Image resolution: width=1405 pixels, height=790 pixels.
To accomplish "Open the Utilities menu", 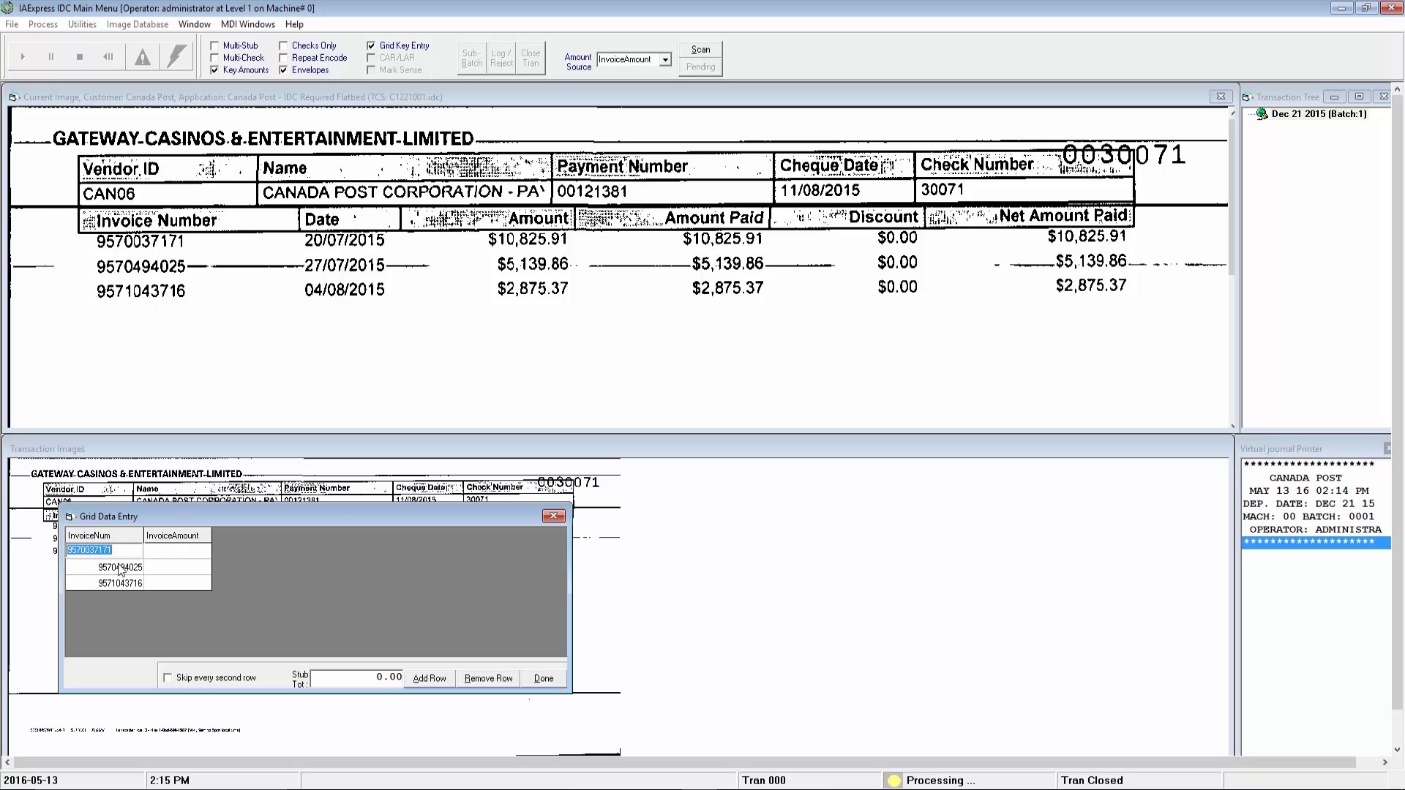I will [82, 24].
